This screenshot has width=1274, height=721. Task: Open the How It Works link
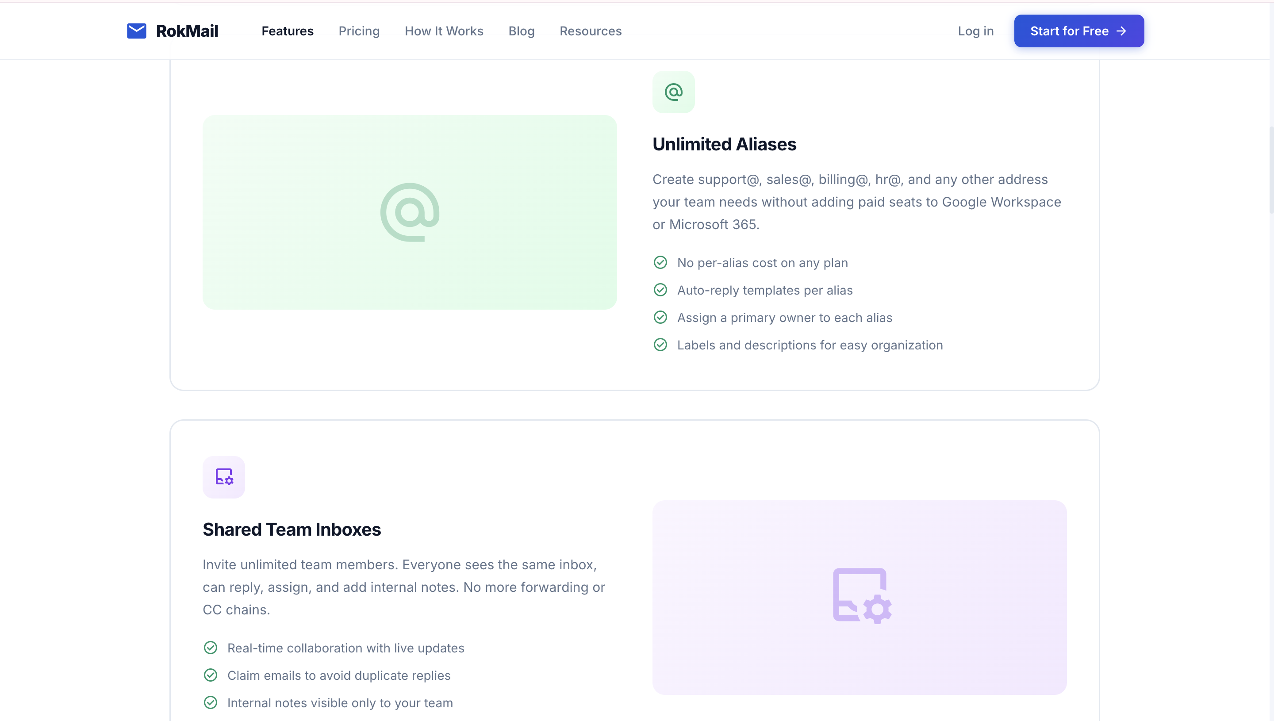point(444,31)
